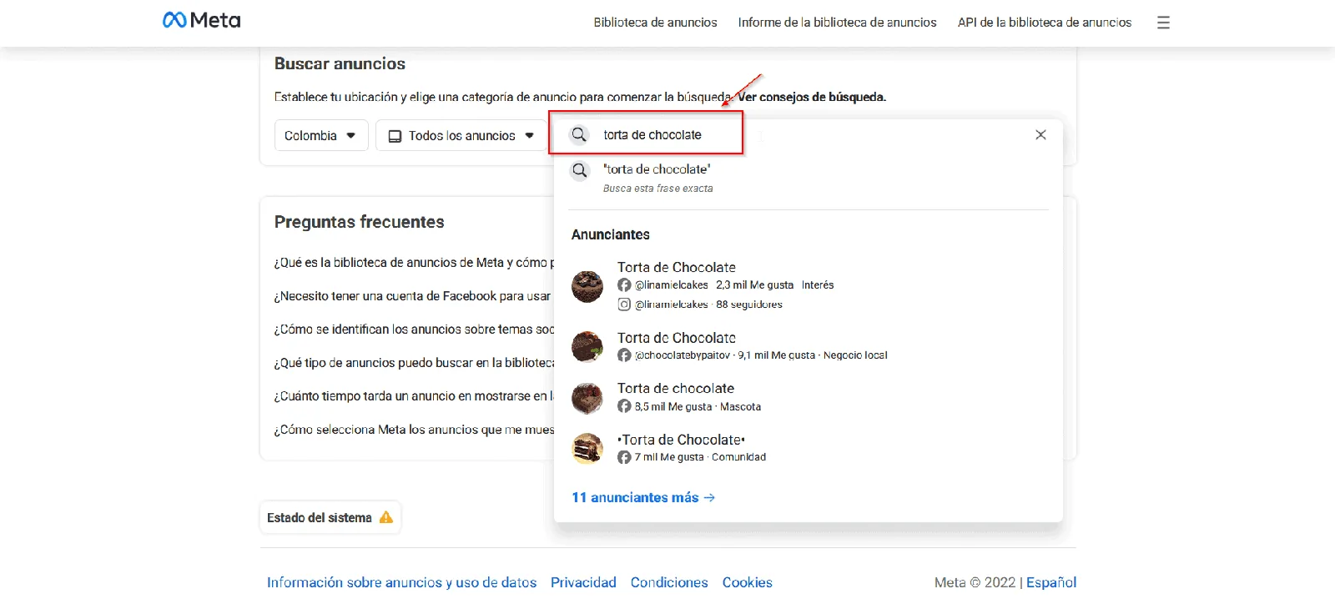Click the magnifier icon beside exact phrase suggestion

580,170
